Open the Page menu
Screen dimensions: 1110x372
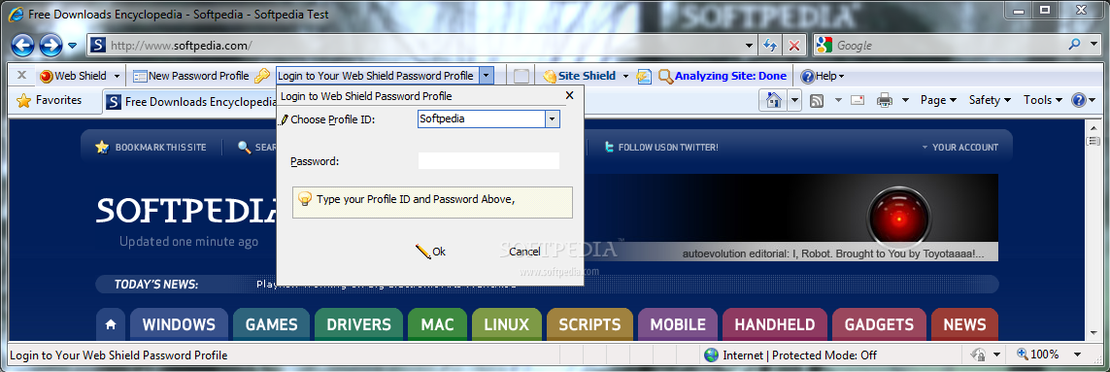click(939, 101)
